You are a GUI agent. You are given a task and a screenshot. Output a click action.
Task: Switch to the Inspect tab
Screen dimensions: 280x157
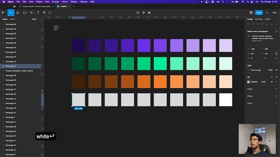(x=267, y=19)
